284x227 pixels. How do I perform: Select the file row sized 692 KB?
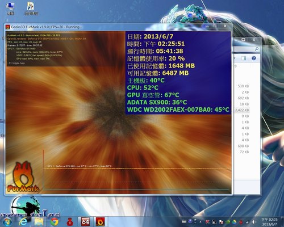pos(243,98)
